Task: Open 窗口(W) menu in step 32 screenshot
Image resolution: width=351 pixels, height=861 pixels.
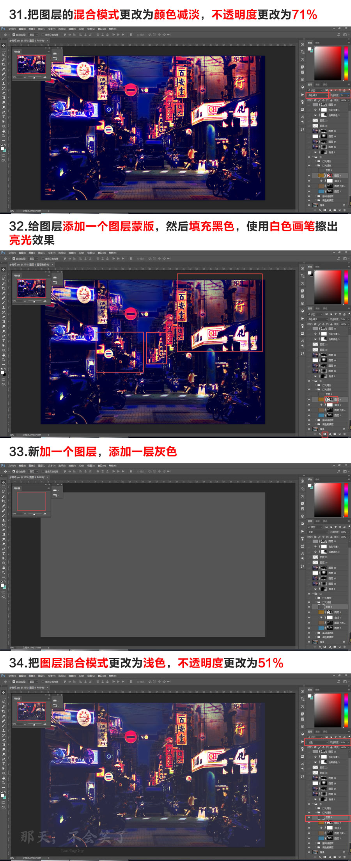Action: pos(102,253)
